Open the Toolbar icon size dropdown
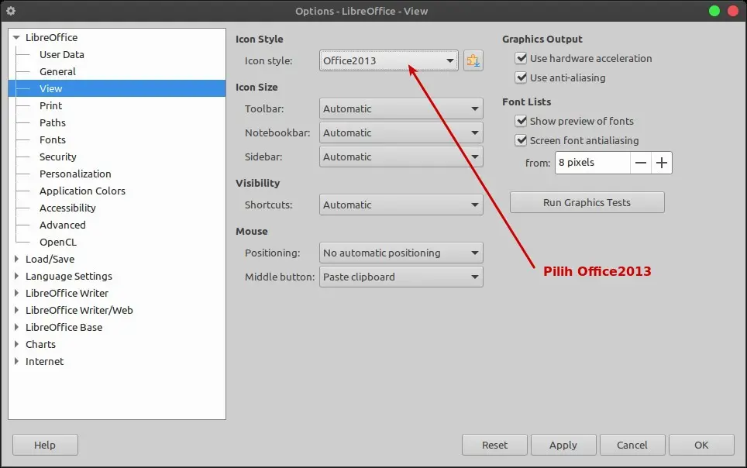The height and width of the screenshot is (468, 747). 401,109
